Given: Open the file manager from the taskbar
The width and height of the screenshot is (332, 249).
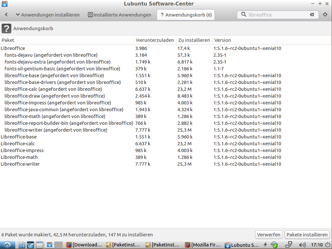Looking at the screenshot, I should click(22, 245).
